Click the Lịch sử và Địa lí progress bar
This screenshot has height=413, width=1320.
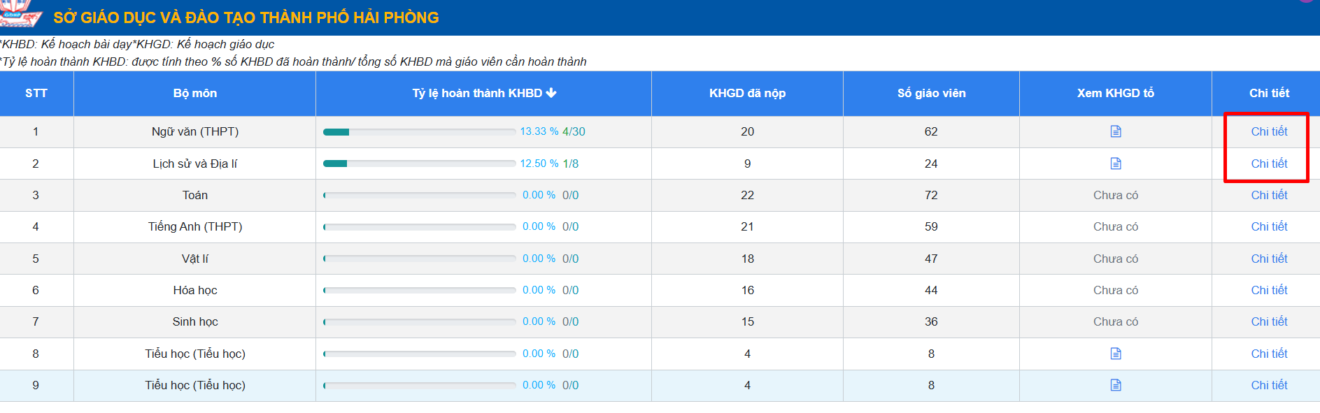click(419, 164)
